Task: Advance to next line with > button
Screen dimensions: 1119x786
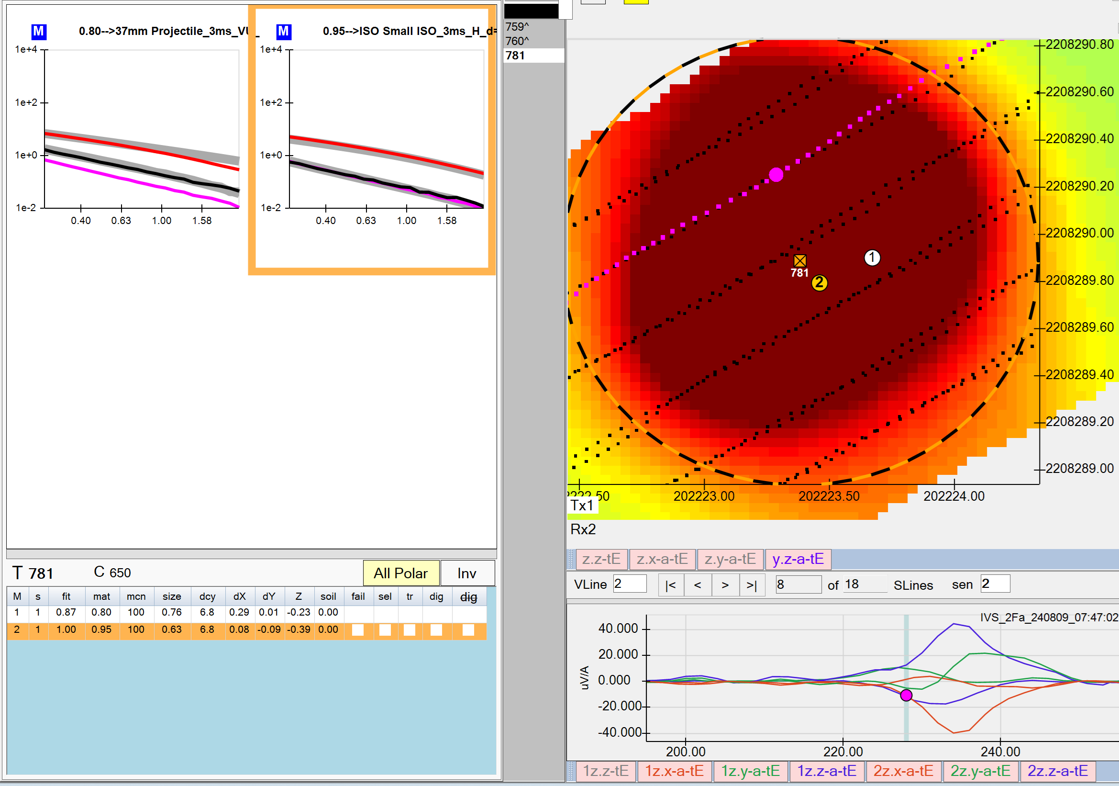Action: (x=725, y=584)
